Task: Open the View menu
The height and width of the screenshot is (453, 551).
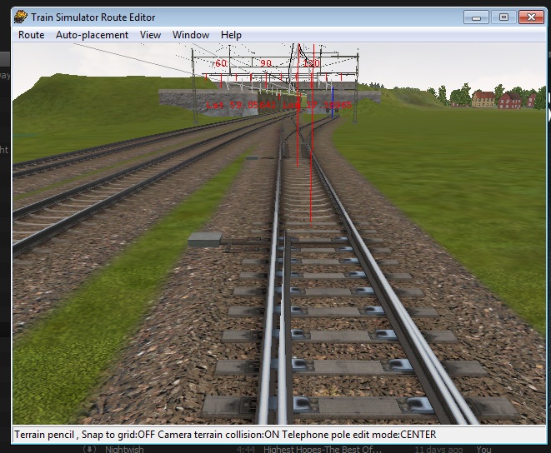Action: [x=150, y=35]
